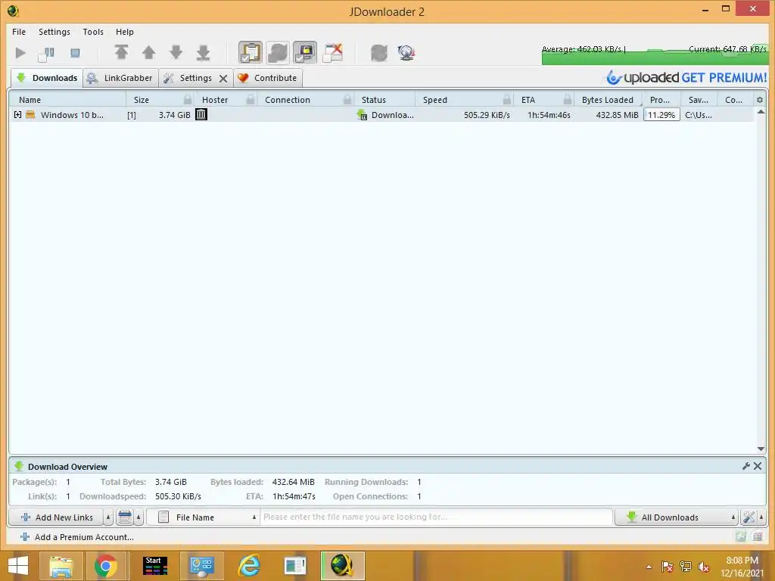Open table column settings gear
This screenshot has width=775, height=581.
(x=760, y=100)
